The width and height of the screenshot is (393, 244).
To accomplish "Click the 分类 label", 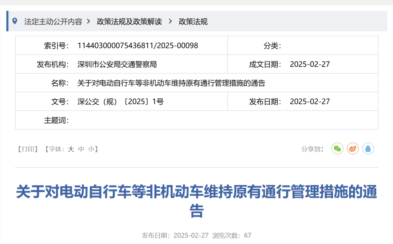I will [272, 45].
